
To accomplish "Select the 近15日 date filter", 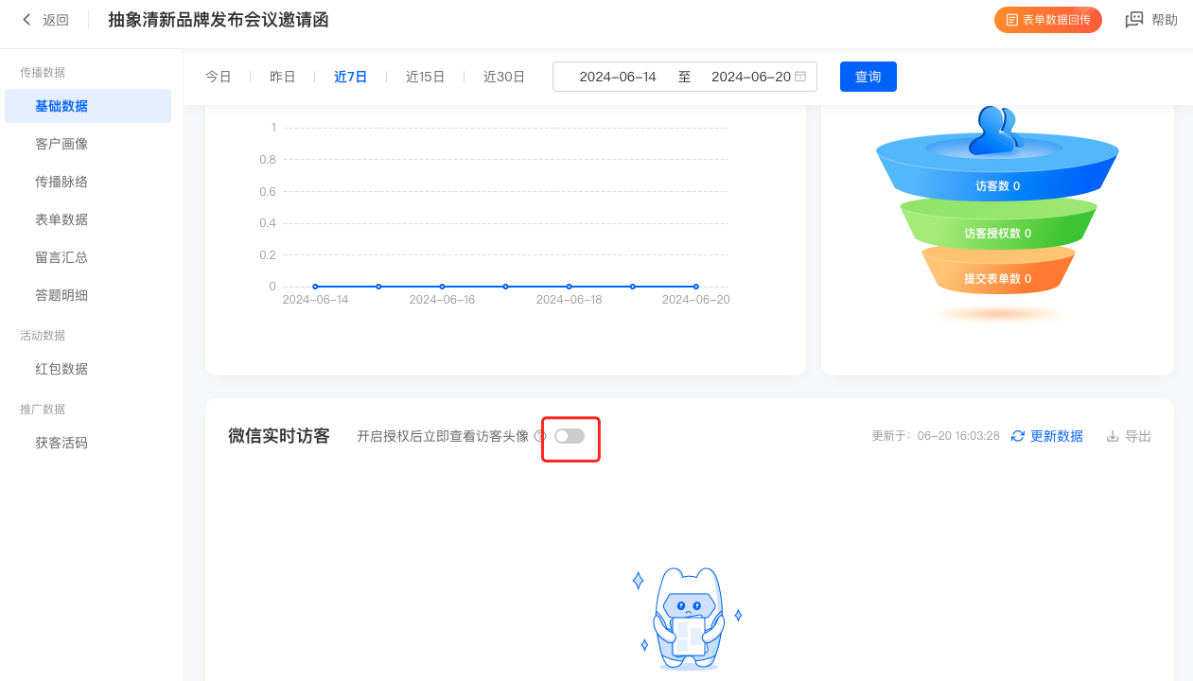I will [x=426, y=77].
